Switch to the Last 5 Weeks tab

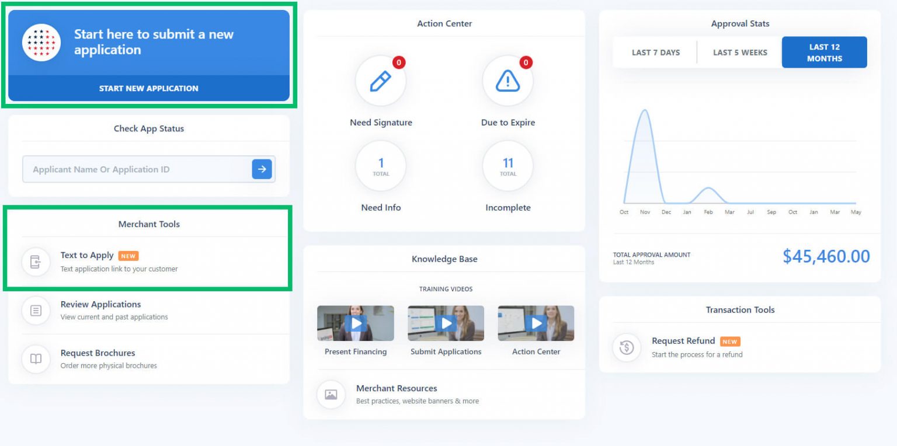[739, 52]
